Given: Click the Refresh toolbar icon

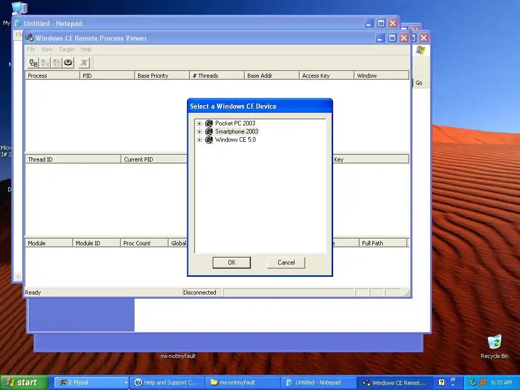Looking at the screenshot, I should 68,62.
